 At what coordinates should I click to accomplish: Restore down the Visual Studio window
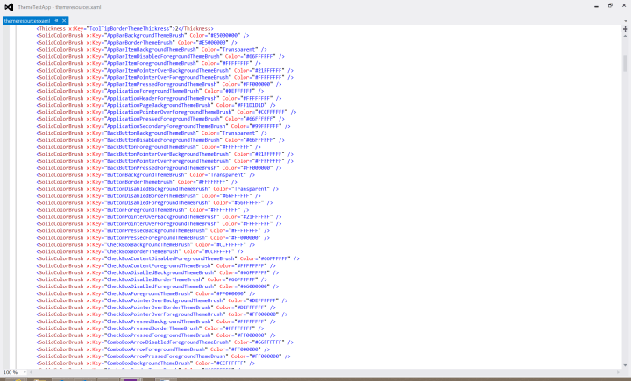pyautogui.click(x=609, y=5)
